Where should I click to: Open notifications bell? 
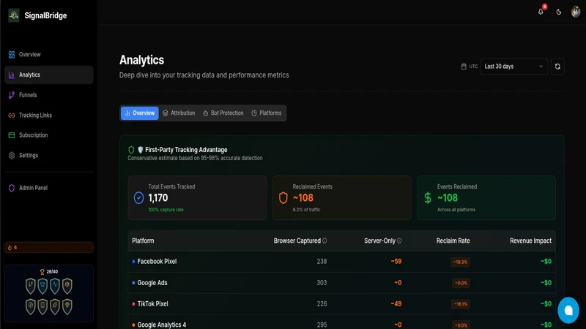(541, 12)
